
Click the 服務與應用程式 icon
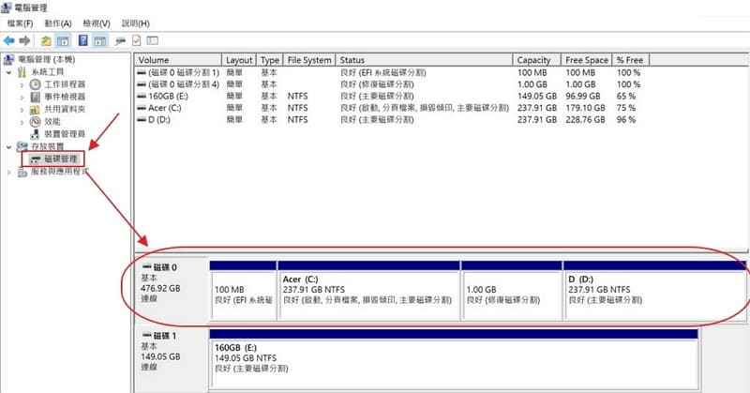point(22,172)
